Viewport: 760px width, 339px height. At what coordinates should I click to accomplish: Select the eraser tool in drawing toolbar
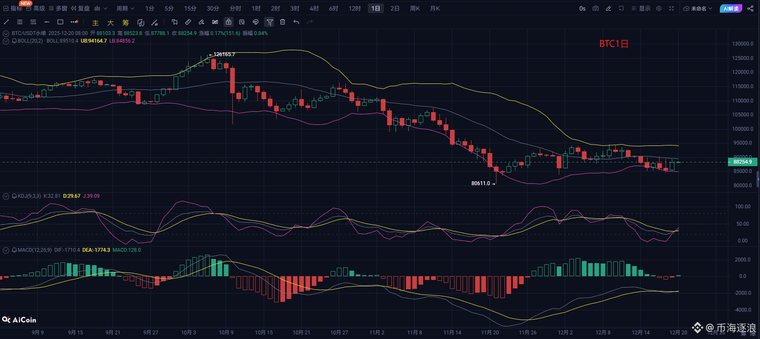pyautogui.click(x=202, y=22)
